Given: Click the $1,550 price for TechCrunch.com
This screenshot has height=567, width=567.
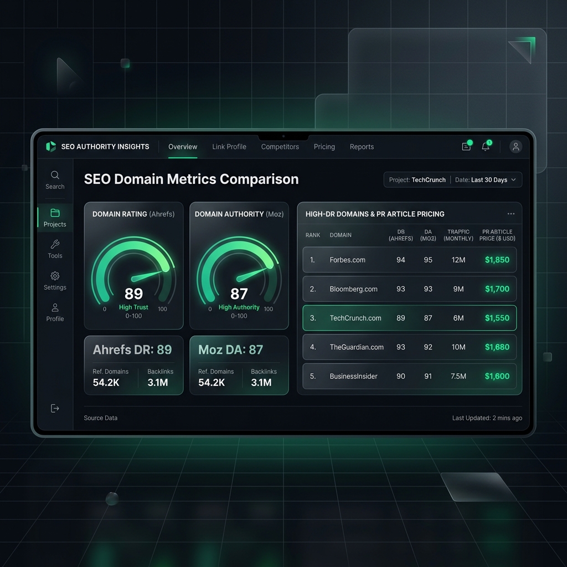Looking at the screenshot, I should click(x=497, y=318).
